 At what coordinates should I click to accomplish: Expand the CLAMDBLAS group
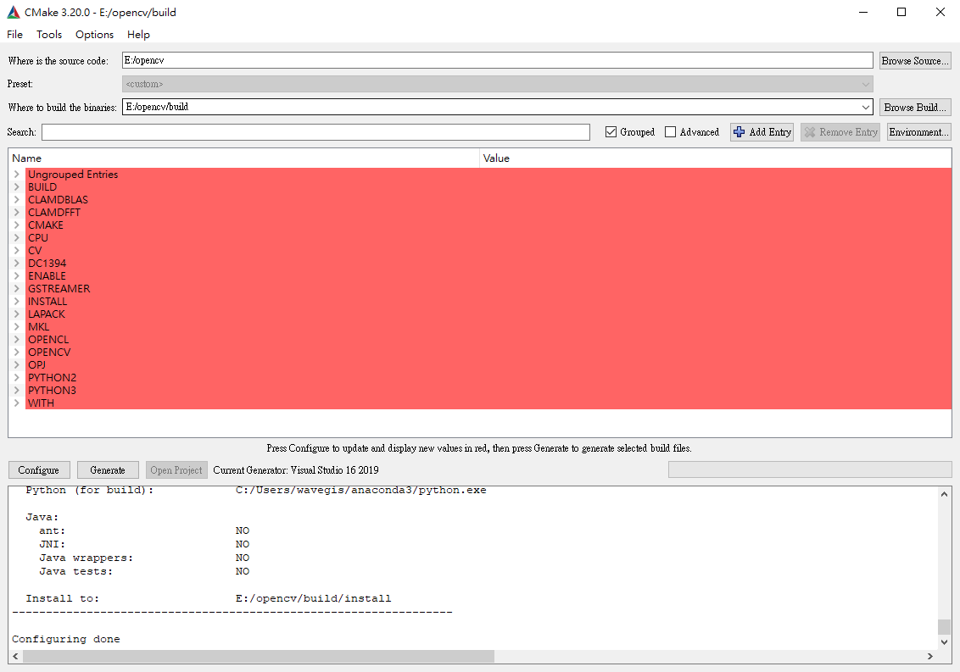[x=16, y=200]
